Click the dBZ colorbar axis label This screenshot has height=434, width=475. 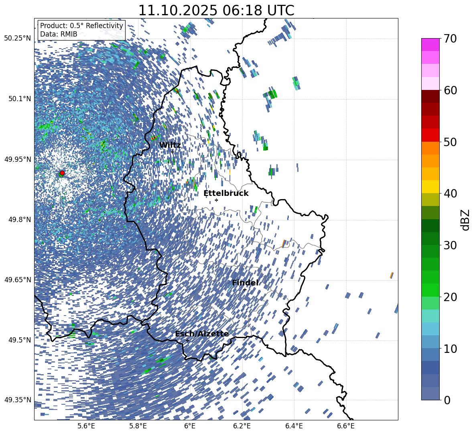tap(465, 220)
